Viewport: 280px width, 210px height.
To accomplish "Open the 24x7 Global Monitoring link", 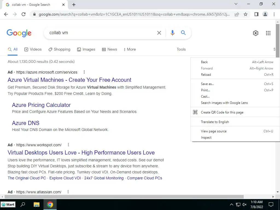I will pyautogui.click(x=104, y=178).
